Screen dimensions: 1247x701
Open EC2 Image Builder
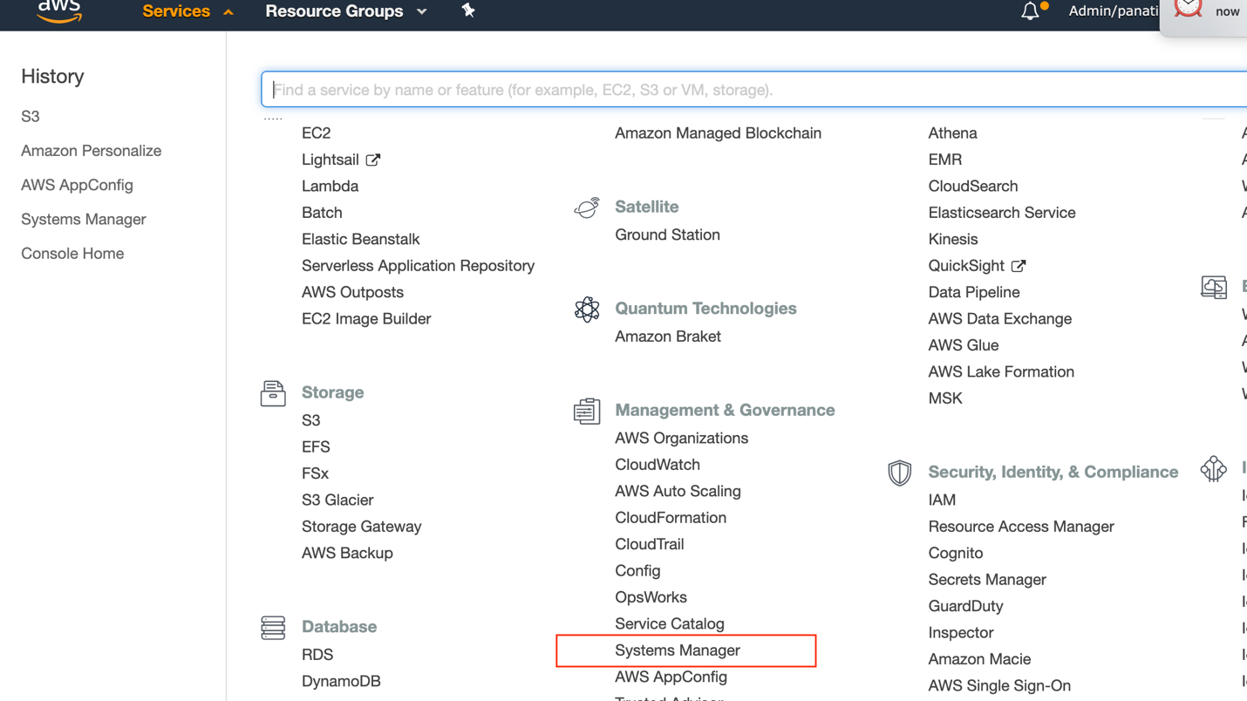tap(366, 319)
